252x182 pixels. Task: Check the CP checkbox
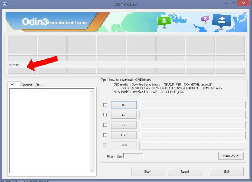[105, 125]
